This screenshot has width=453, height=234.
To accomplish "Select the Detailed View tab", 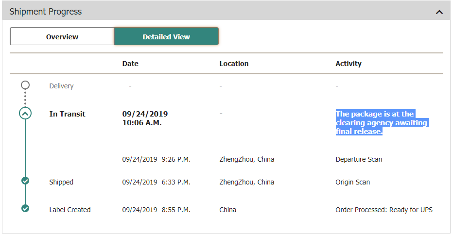I will 166,36.
